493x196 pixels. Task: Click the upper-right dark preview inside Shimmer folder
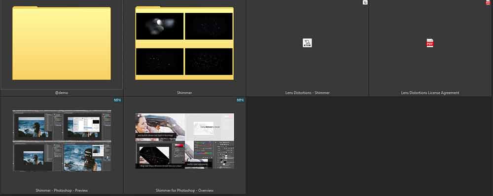[209, 26]
